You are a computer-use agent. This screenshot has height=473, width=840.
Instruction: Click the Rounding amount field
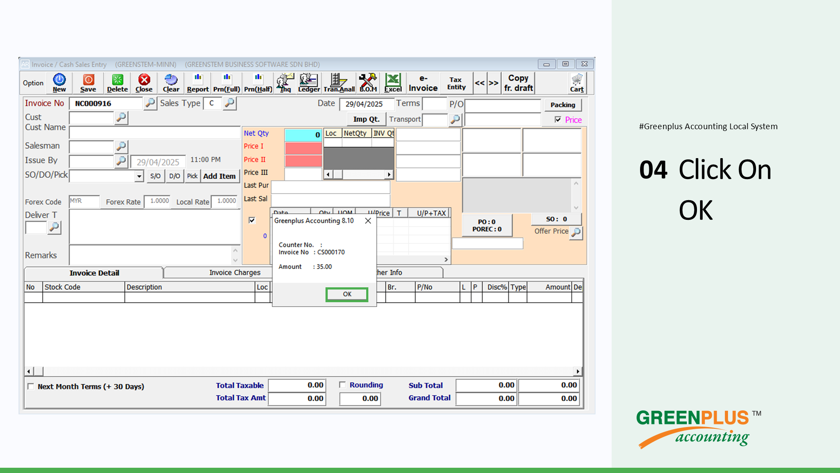(x=360, y=399)
